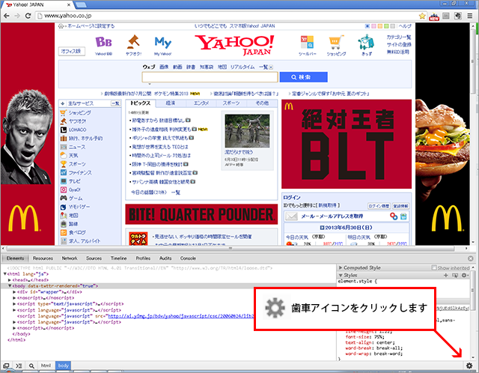Dock the DevTools with the undock icon
479x373 pixels.
[x=6, y=366]
